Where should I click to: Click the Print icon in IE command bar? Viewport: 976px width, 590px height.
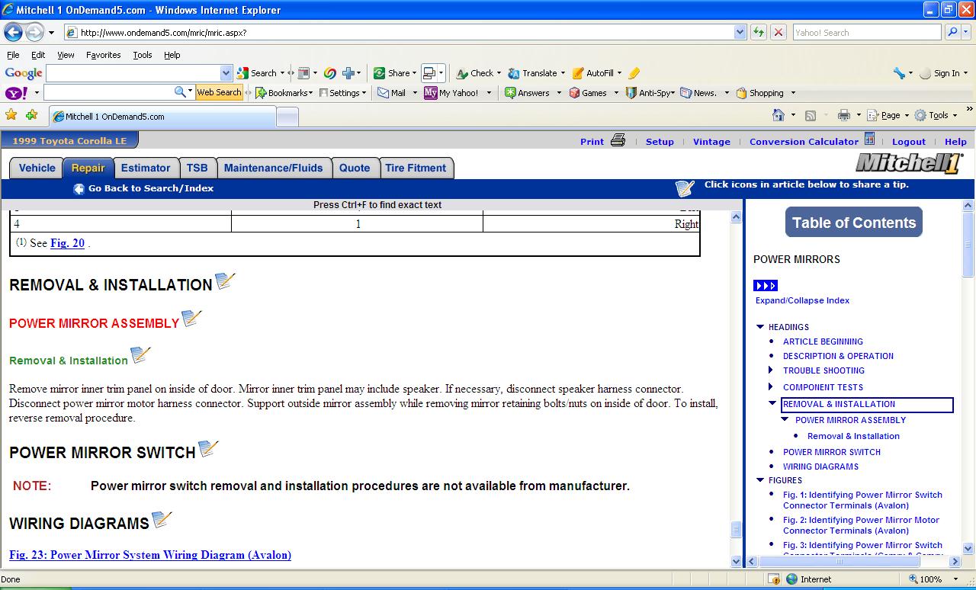pyautogui.click(x=844, y=115)
